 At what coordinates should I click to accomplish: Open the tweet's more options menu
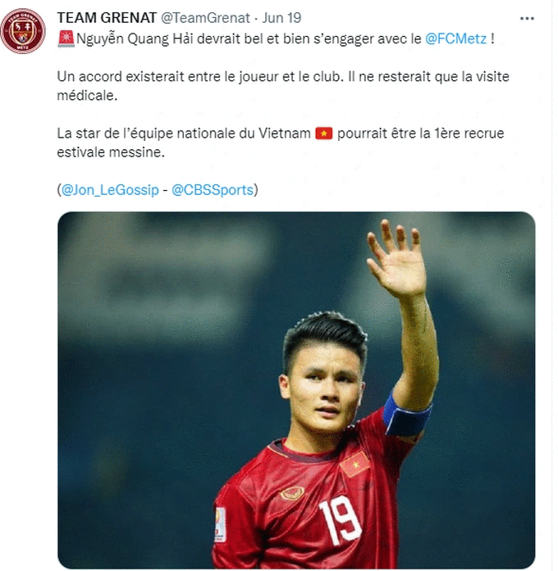point(527,17)
